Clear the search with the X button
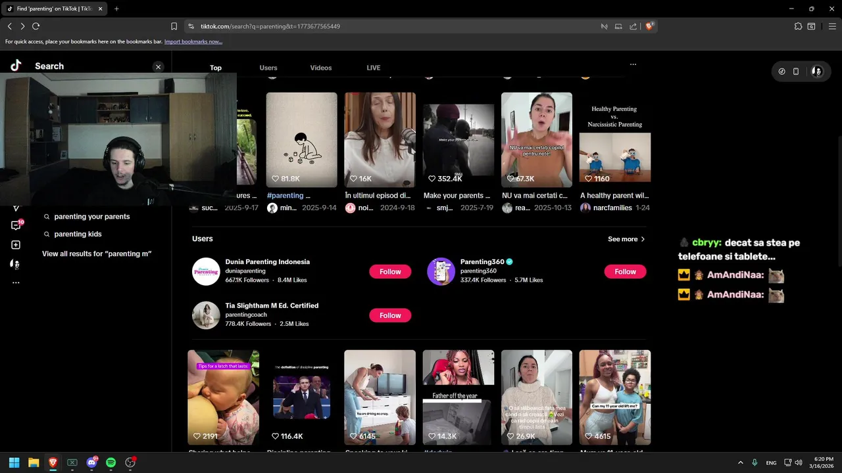This screenshot has height=473, width=842. (158, 67)
